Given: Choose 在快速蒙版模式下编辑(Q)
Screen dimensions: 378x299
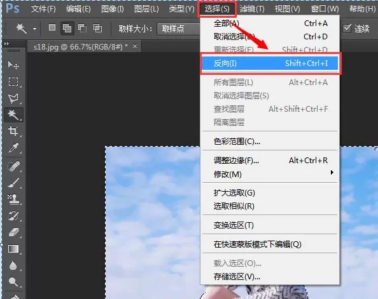Looking at the screenshot, I should pos(270,244).
